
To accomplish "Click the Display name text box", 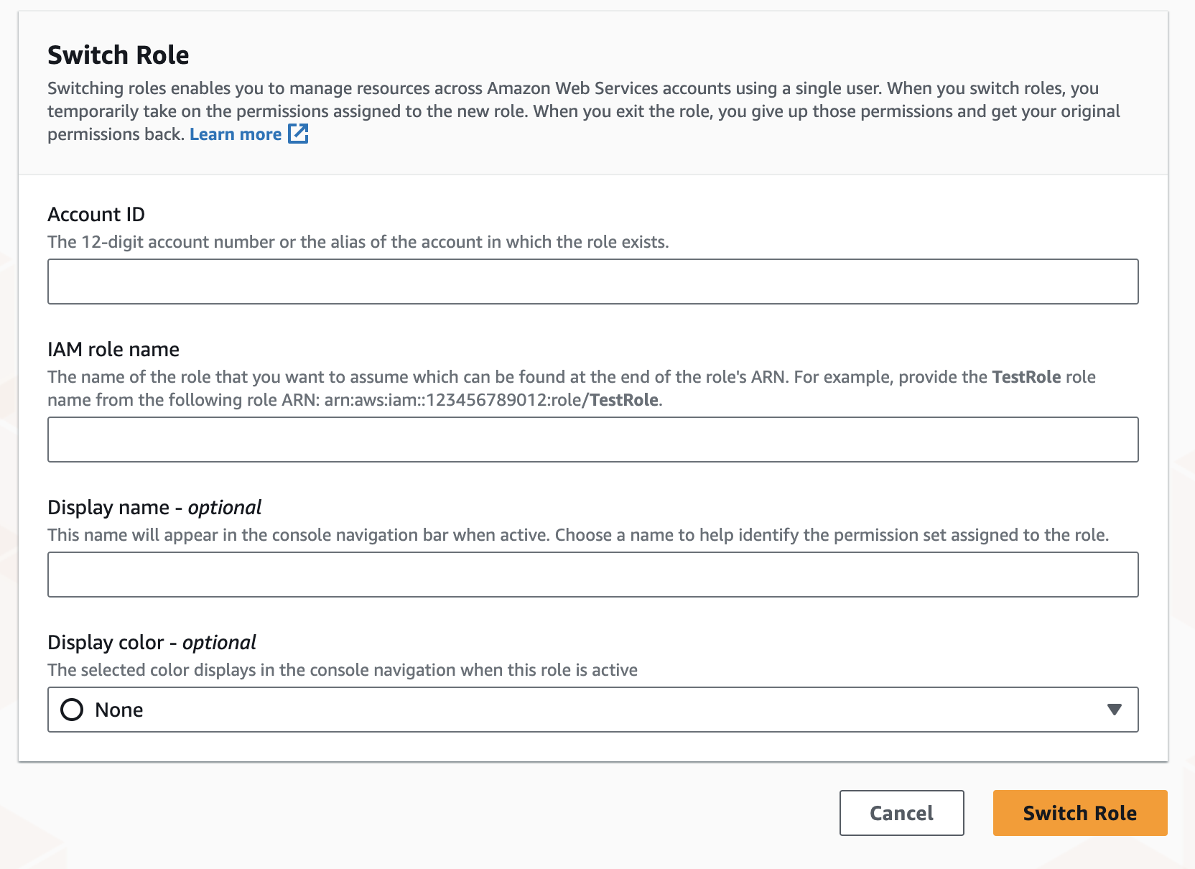I will (x=593, y=574).
